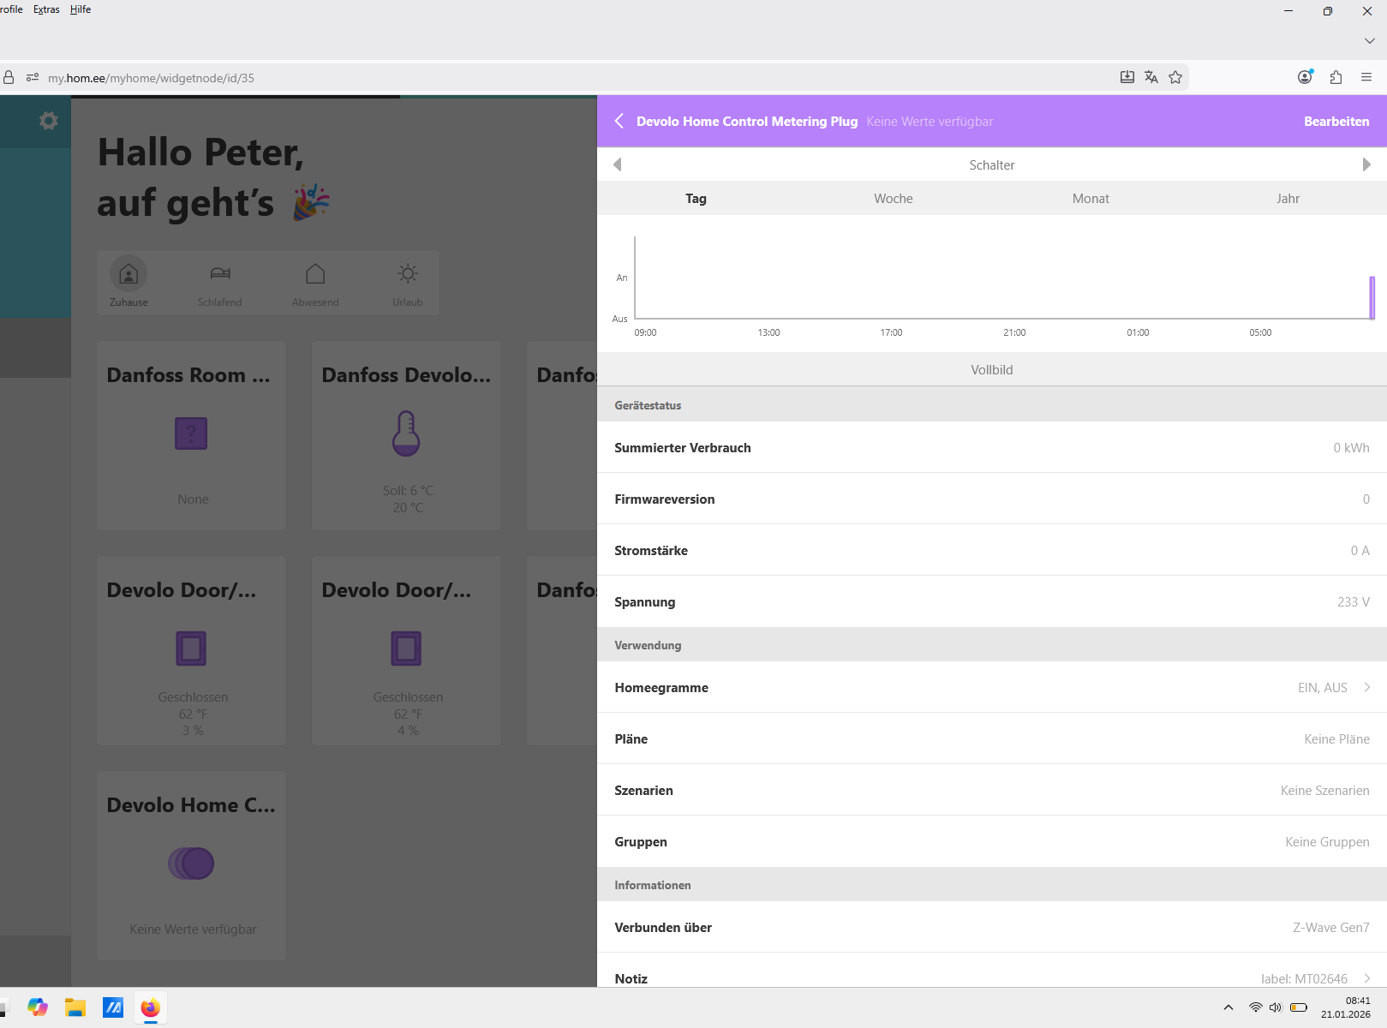Viewport: 1387px width, 1028px height.
Task: Open File Explorer from taskbar
Action: [x=75, y=1008]
